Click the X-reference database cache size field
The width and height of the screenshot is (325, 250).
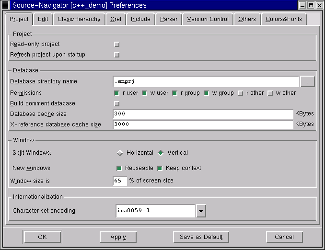click(203, 125)
